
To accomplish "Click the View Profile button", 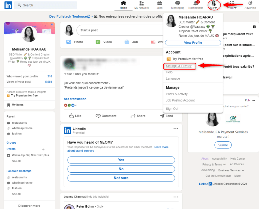I will point(193,42).
